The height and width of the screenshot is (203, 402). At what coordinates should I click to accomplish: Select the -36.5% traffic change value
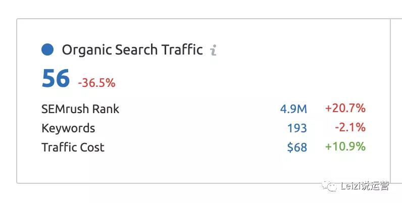pyautogui.click(x=96, y=83)
